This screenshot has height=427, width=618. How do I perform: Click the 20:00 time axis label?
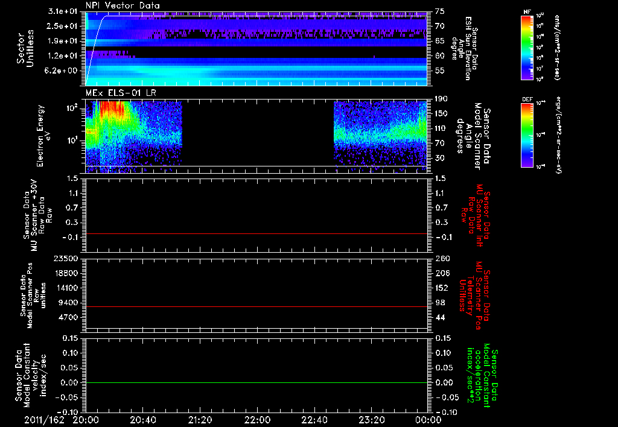pyautogui.click(x=86, y=420)
